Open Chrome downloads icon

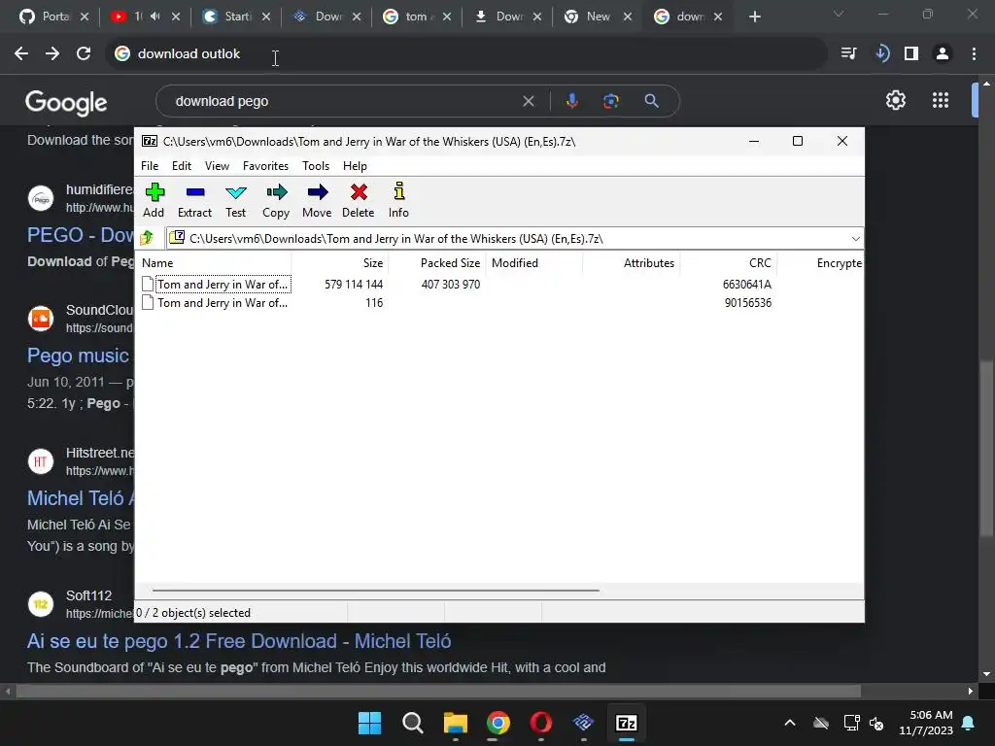881,54
